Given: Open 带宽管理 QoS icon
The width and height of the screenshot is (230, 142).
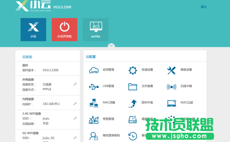Looking at the screenshot, I should [x=94, y=120].
